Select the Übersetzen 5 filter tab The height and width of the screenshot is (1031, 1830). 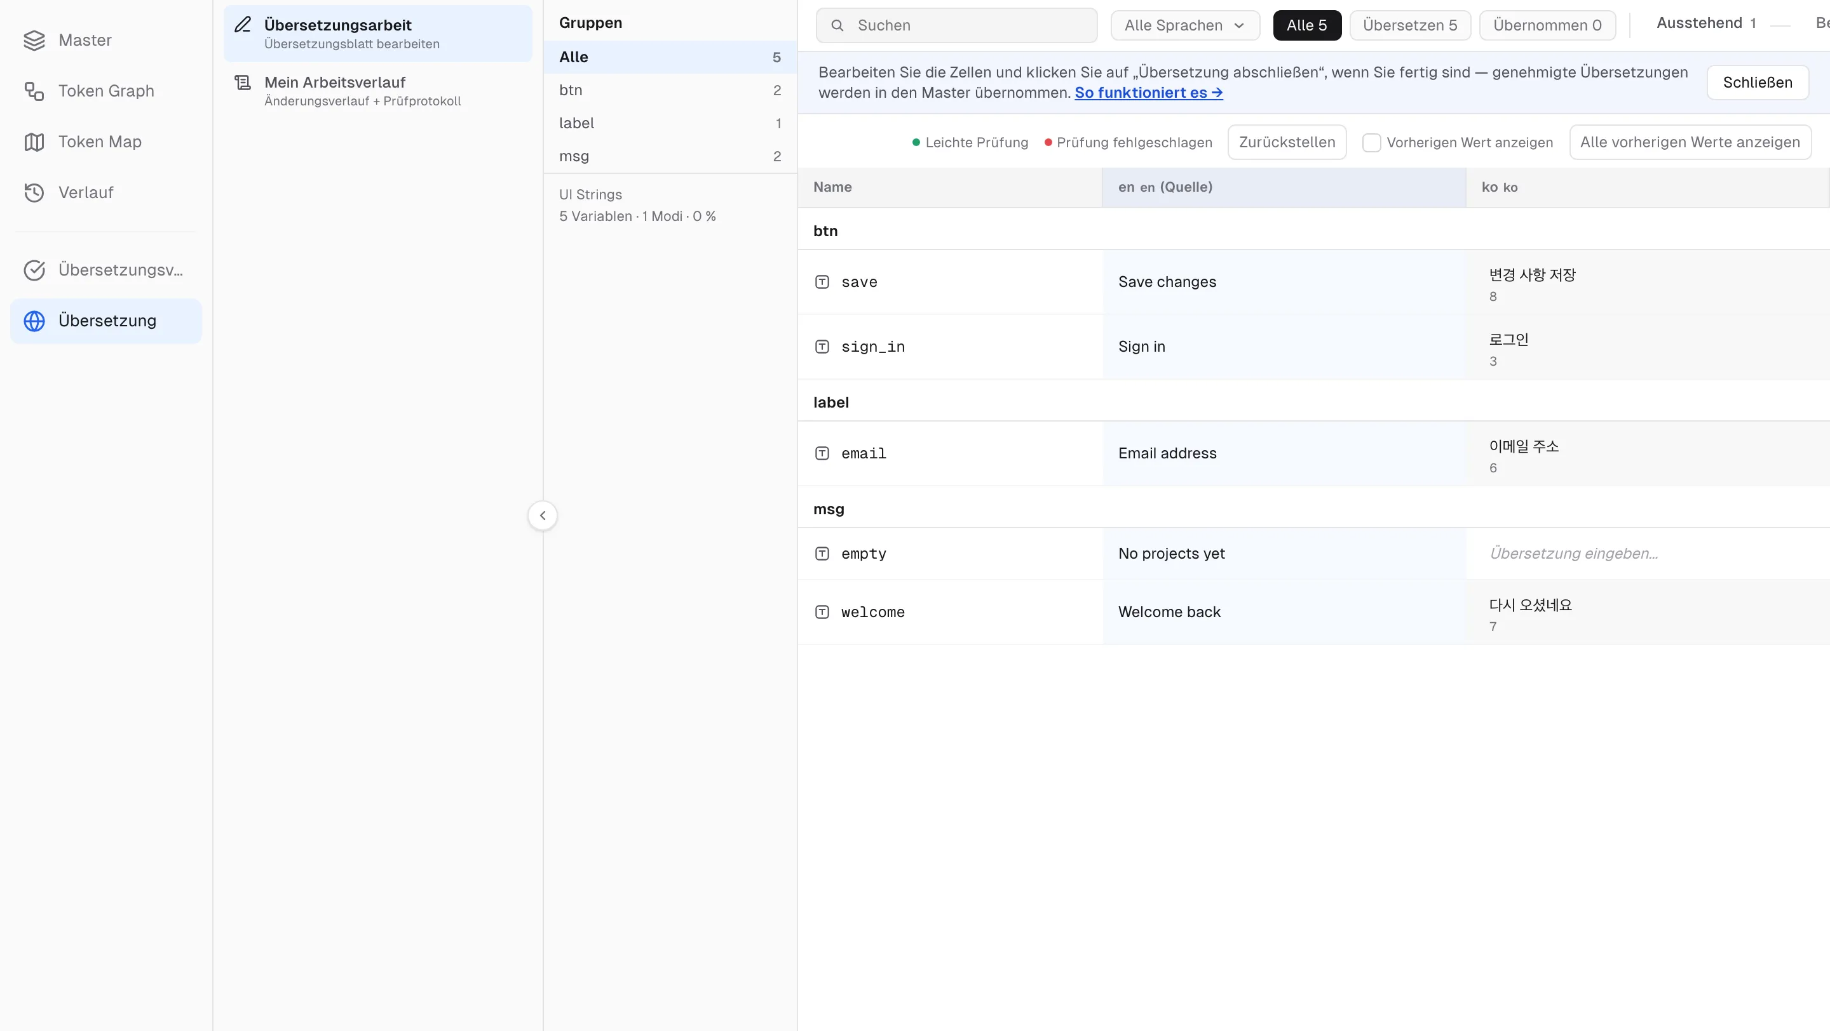1410,25
